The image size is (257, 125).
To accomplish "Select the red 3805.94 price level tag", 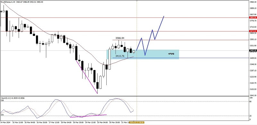I will (x=253, y=17).
